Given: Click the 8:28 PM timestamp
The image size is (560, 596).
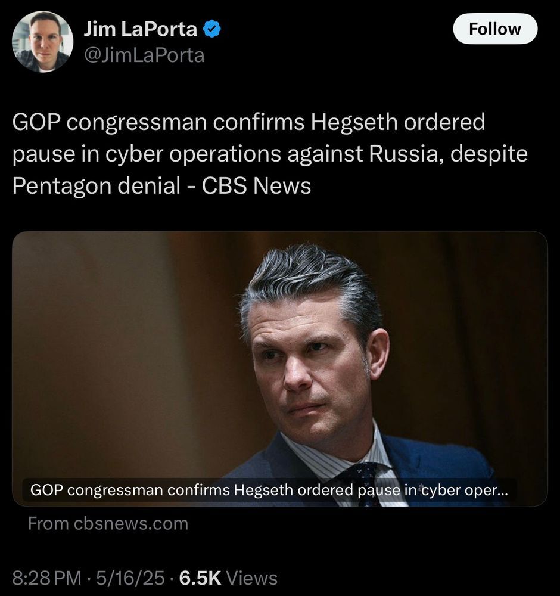Looking at the screenshot, I should tap(46, 578).
